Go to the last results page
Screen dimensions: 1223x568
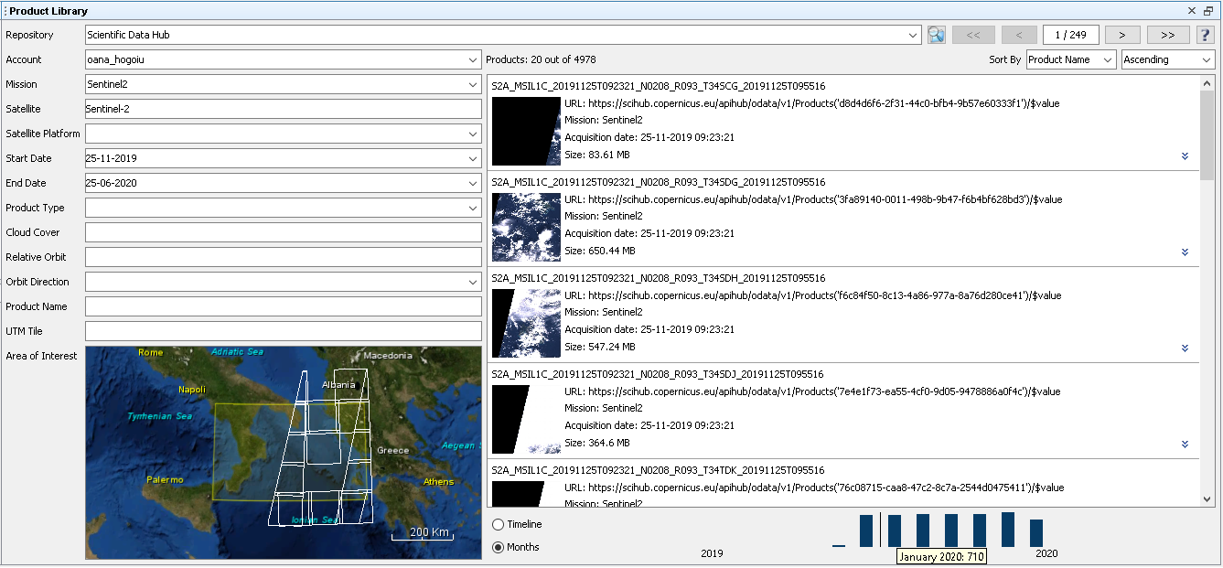point(1168,35)
